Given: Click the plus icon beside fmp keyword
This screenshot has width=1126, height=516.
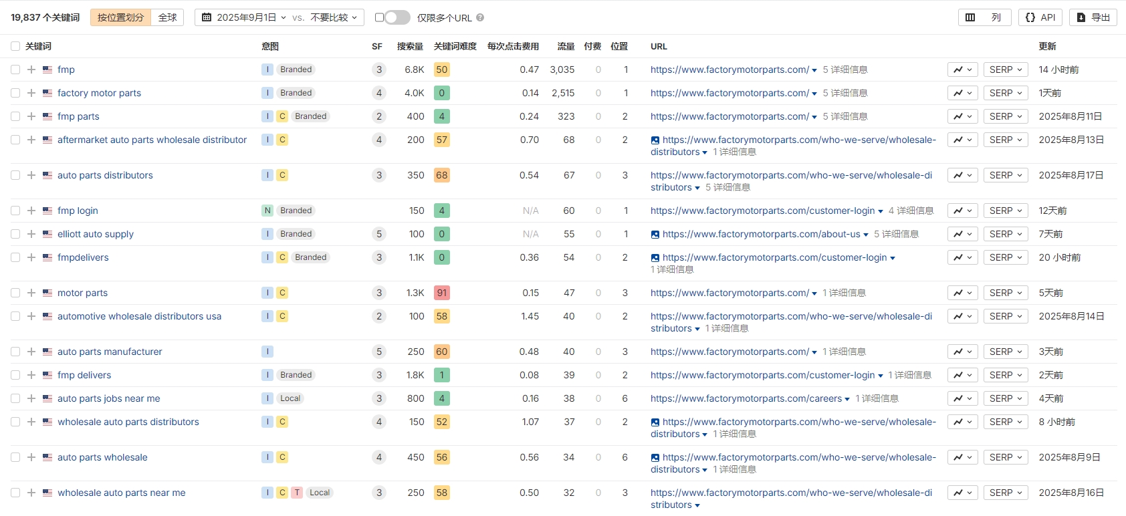Looking at the screenshot, I should pos(31,70).
